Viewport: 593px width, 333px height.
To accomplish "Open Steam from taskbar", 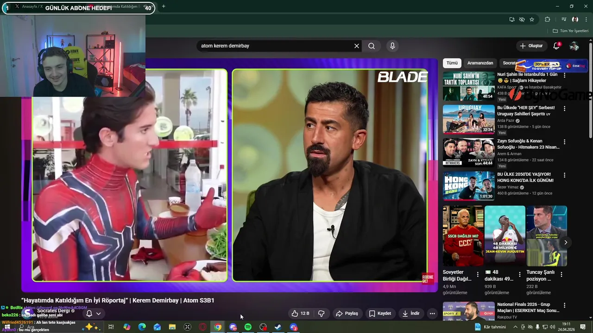I will (278, 327).
